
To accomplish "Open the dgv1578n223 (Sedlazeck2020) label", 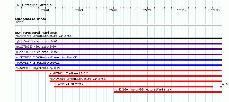I will coord(36,47).
